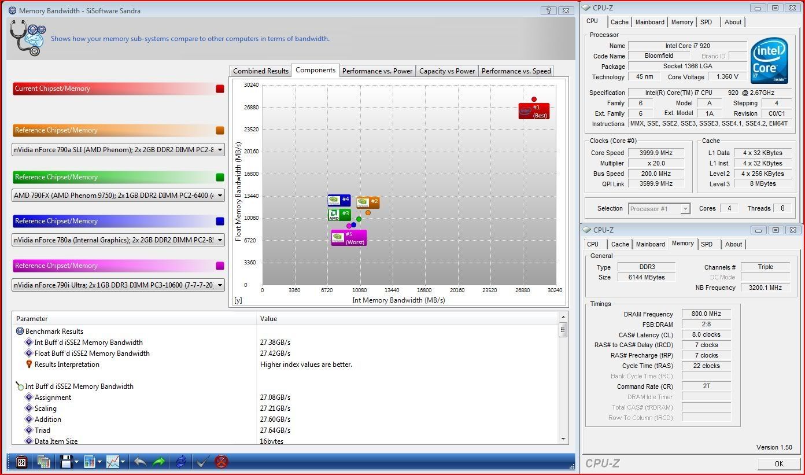The image size is (805, 475).
Task: Click the copy results icon in bottom toolbar
Action: click(x=43, y=462)
